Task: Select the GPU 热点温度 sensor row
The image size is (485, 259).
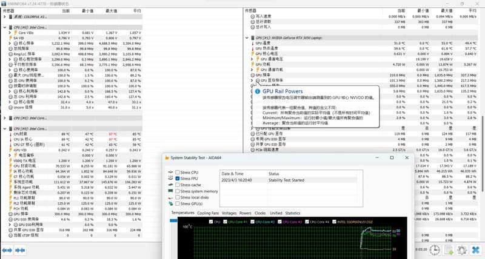Action: point(364,48)
